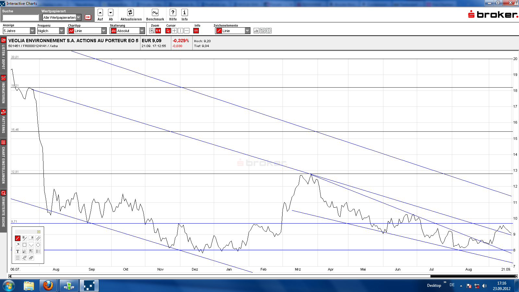519x292 pixels.
Task: Open the Patterns side tab
Action: point(3,122)
